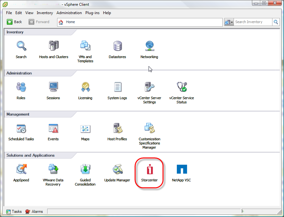Open Hosts and Clusters view
Screen dimensions: 284x217
pyautogui.click(x=54, y=46)
